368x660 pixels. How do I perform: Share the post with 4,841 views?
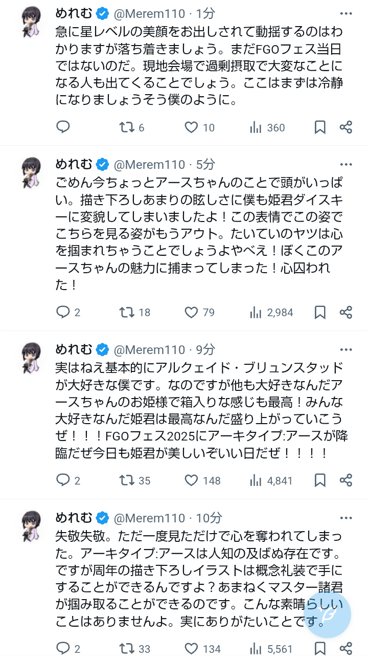coord(346,480)
